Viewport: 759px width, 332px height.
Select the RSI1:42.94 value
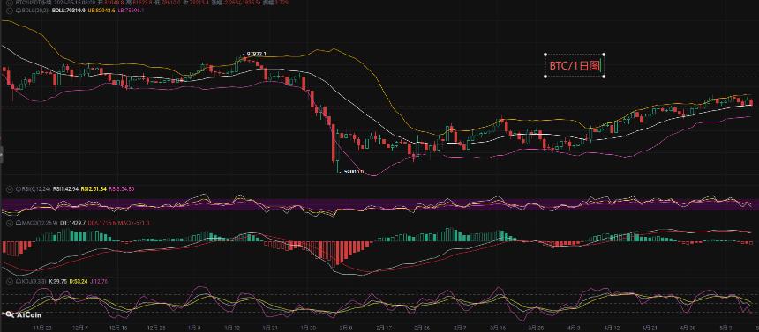point(65,189)
